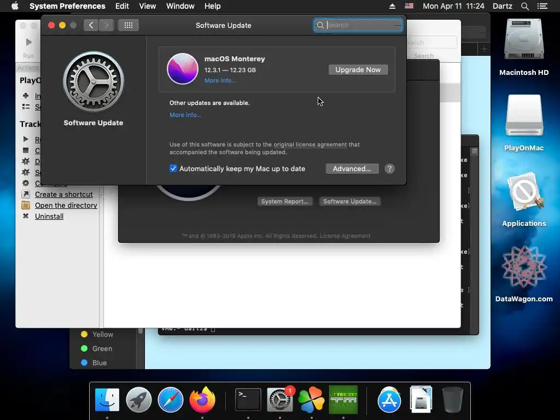The image size is (560, 420).
Task: Click Software Update button in About This Mac
Action: click(349, 201)
